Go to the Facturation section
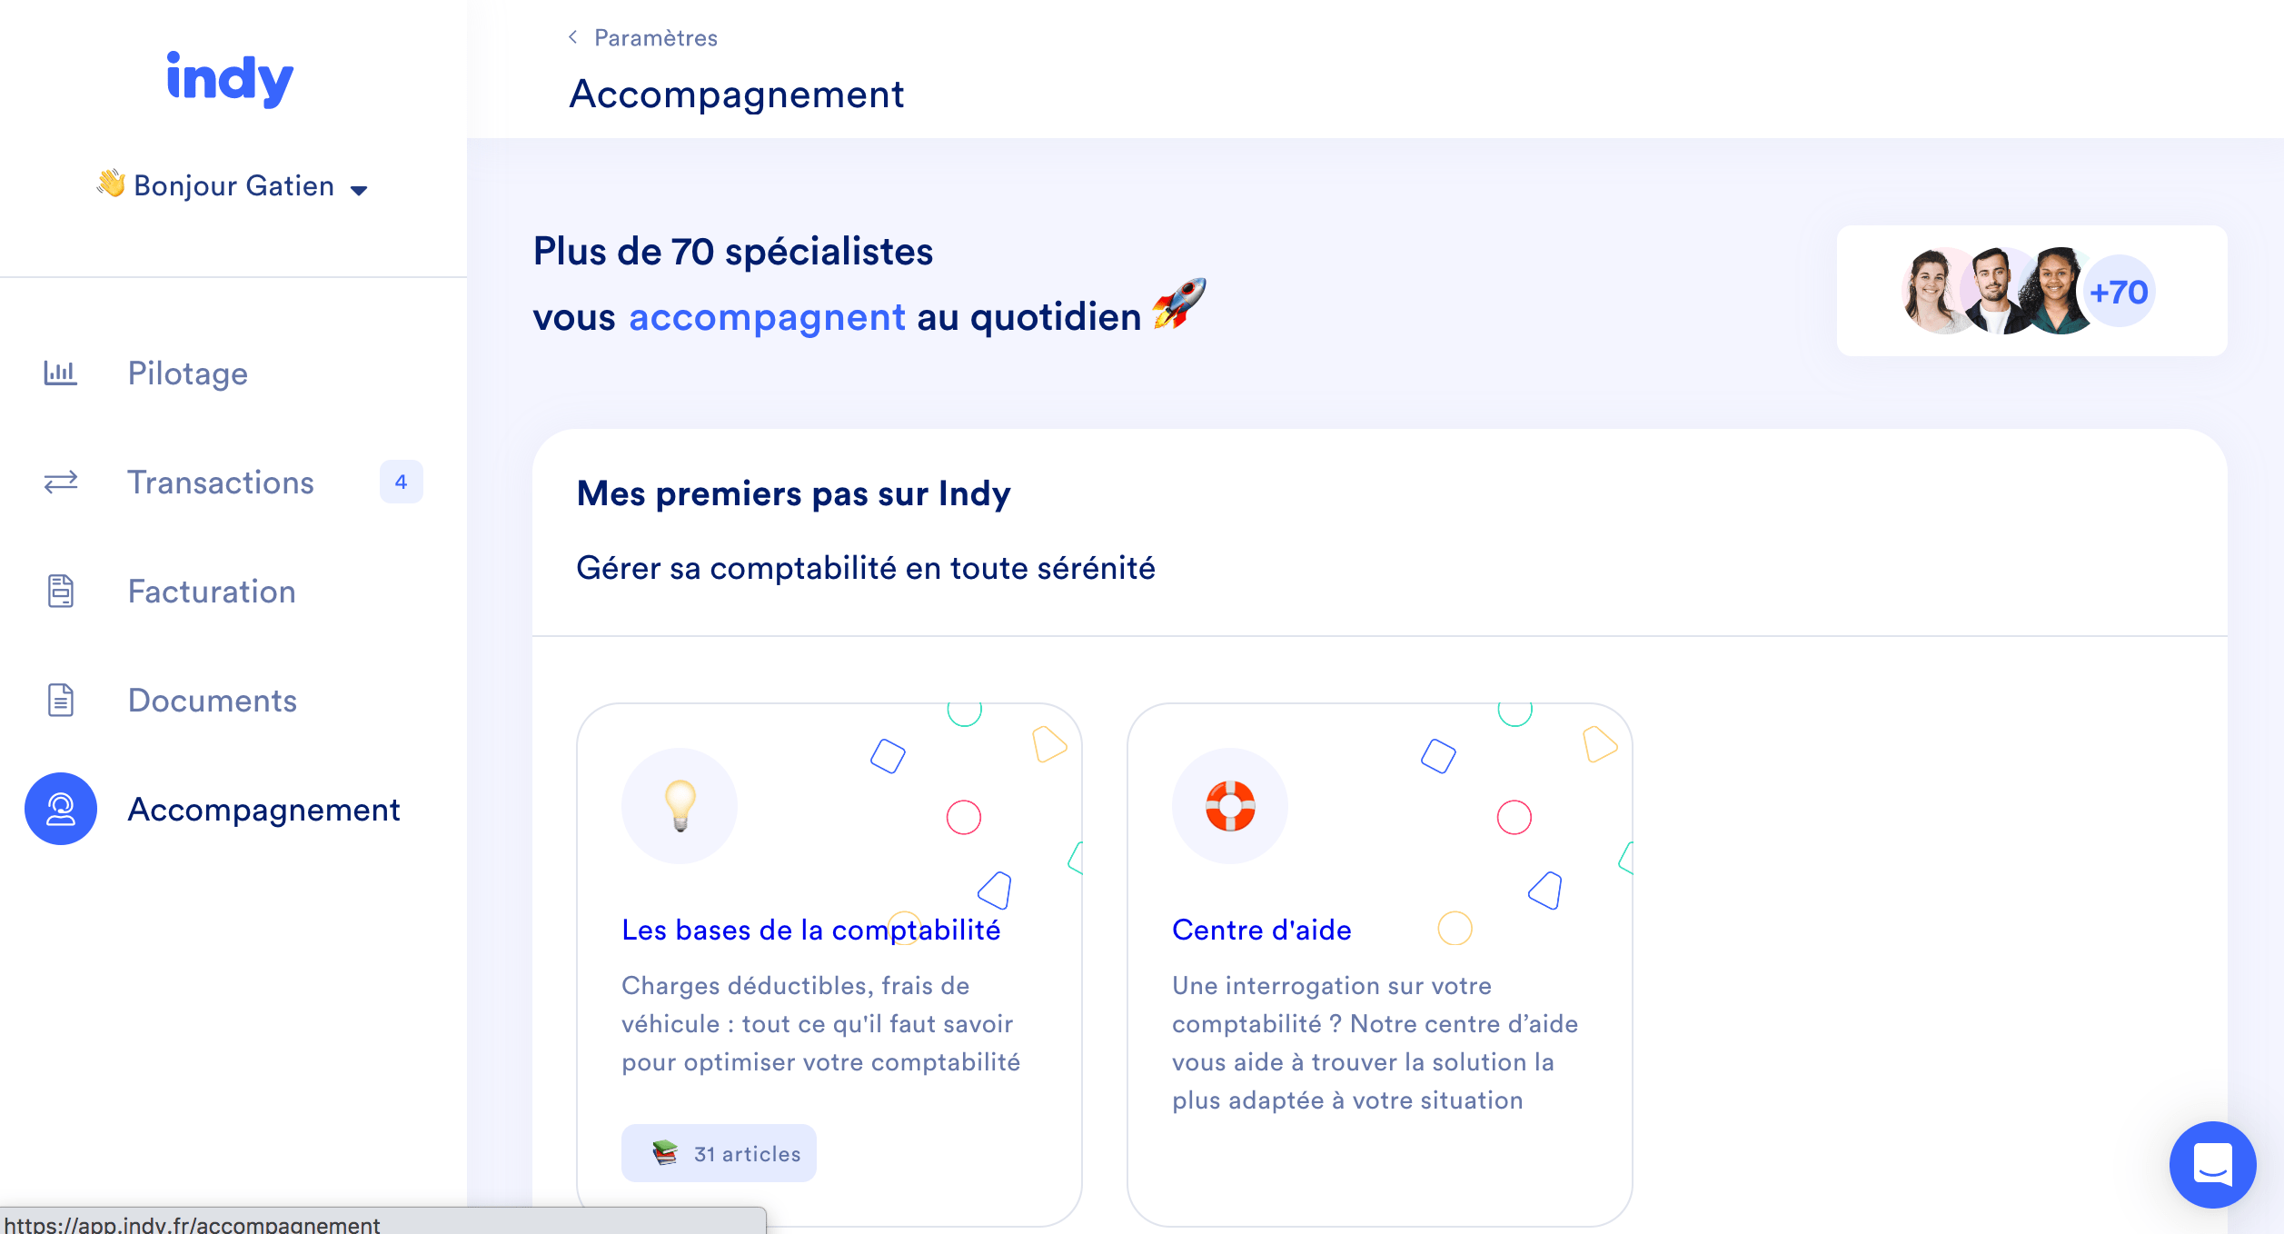Screen dimensions: 2284x1234 (x=211, y=592)
